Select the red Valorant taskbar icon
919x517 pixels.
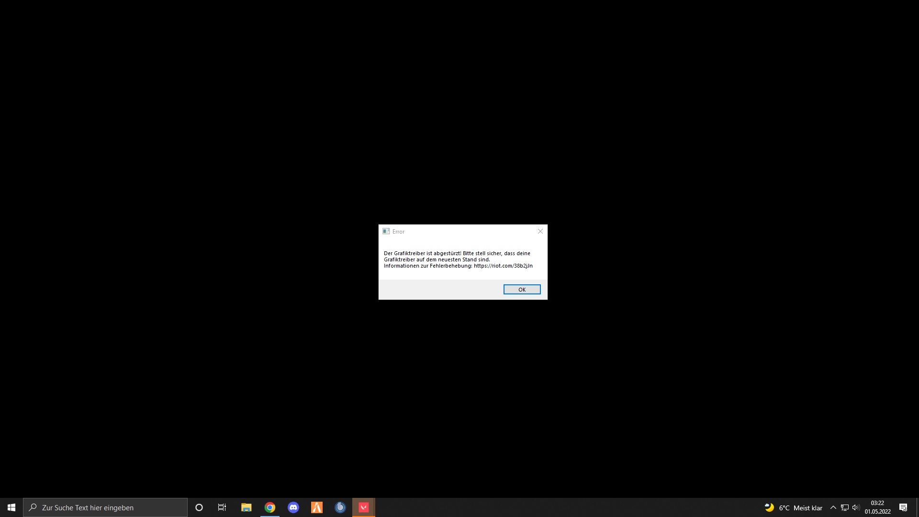tap(364, 507)
